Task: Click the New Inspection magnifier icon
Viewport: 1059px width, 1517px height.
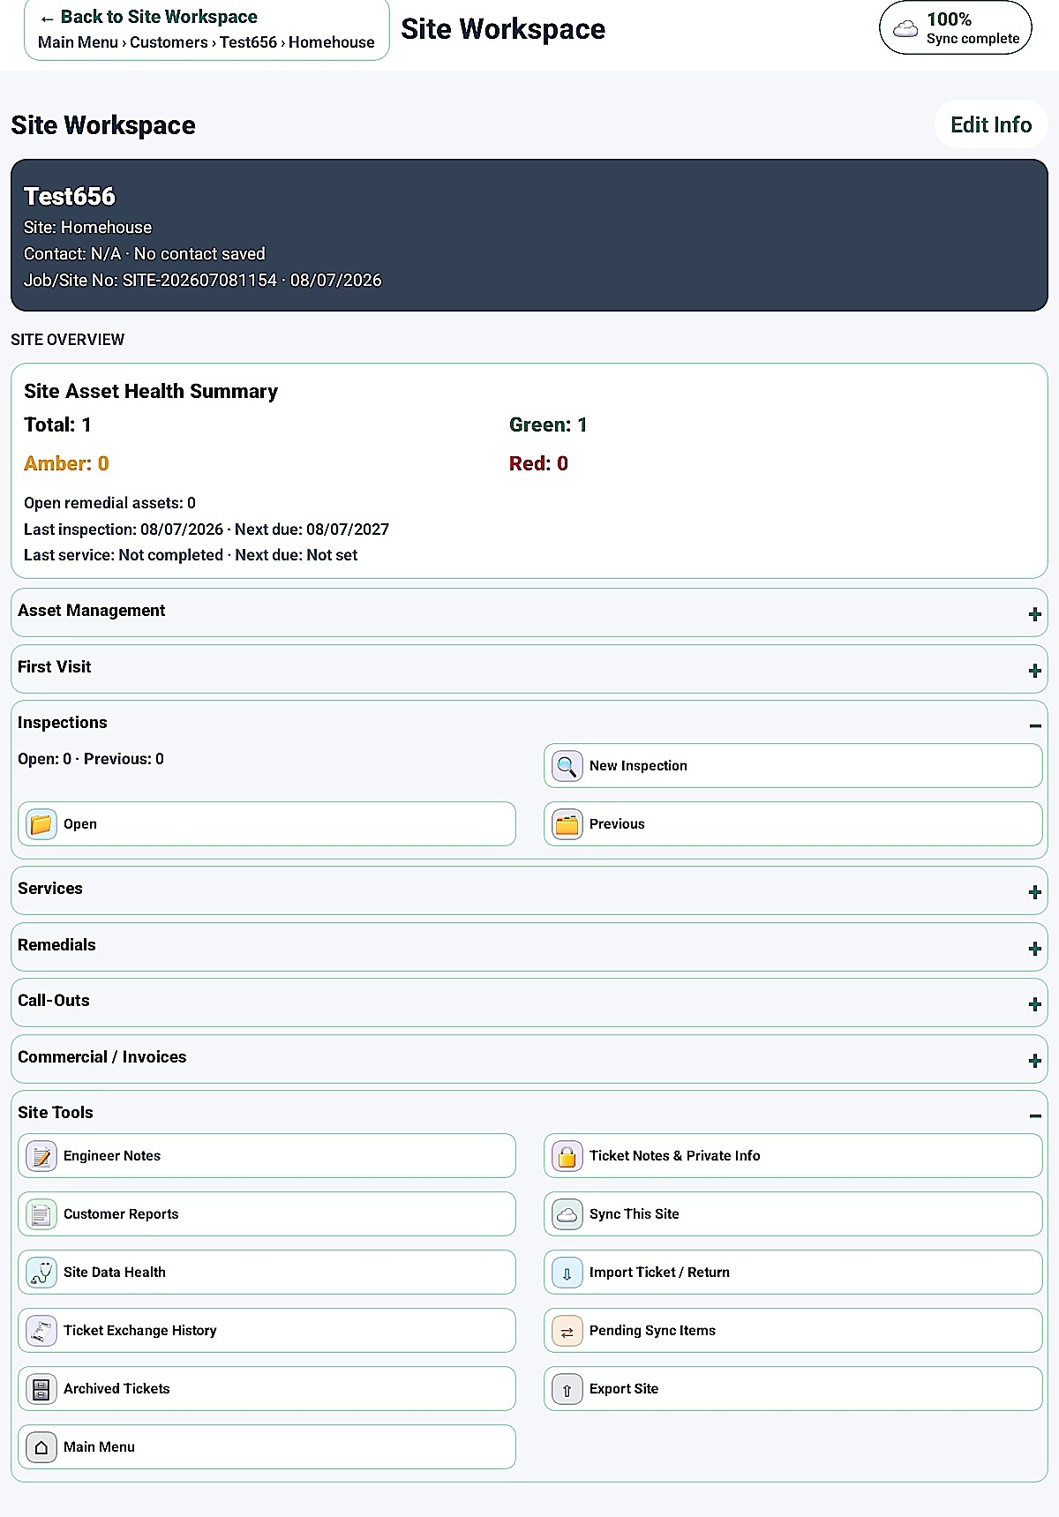Action: point(567,766)
